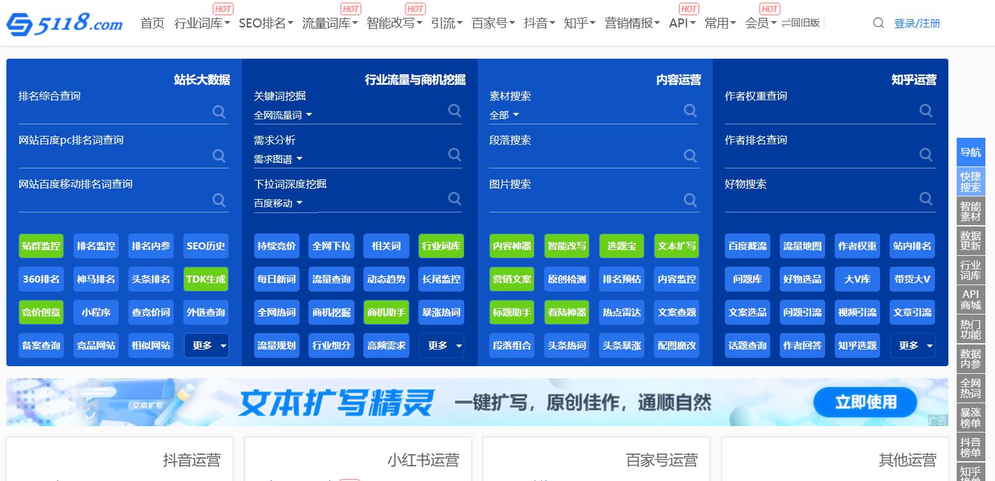The width and height of the screenshot is (995, 481).
Task: Click search icon for 作者权重查询
Action: (926, 110)
